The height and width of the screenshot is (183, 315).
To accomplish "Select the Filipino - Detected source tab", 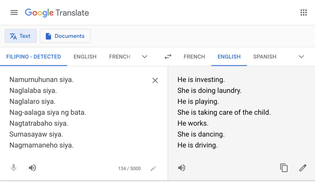I will coord(34,57).
